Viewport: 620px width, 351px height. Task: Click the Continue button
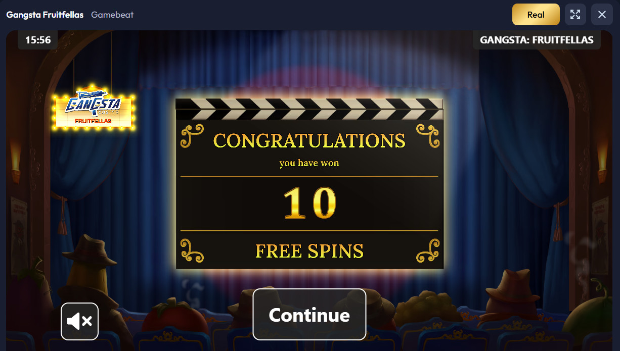[309, 314]
